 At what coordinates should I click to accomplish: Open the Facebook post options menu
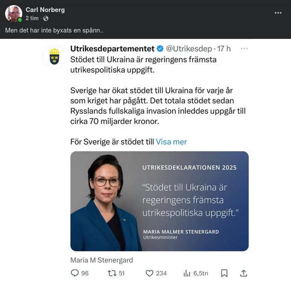pyautogui.click(x=278, y=13)
